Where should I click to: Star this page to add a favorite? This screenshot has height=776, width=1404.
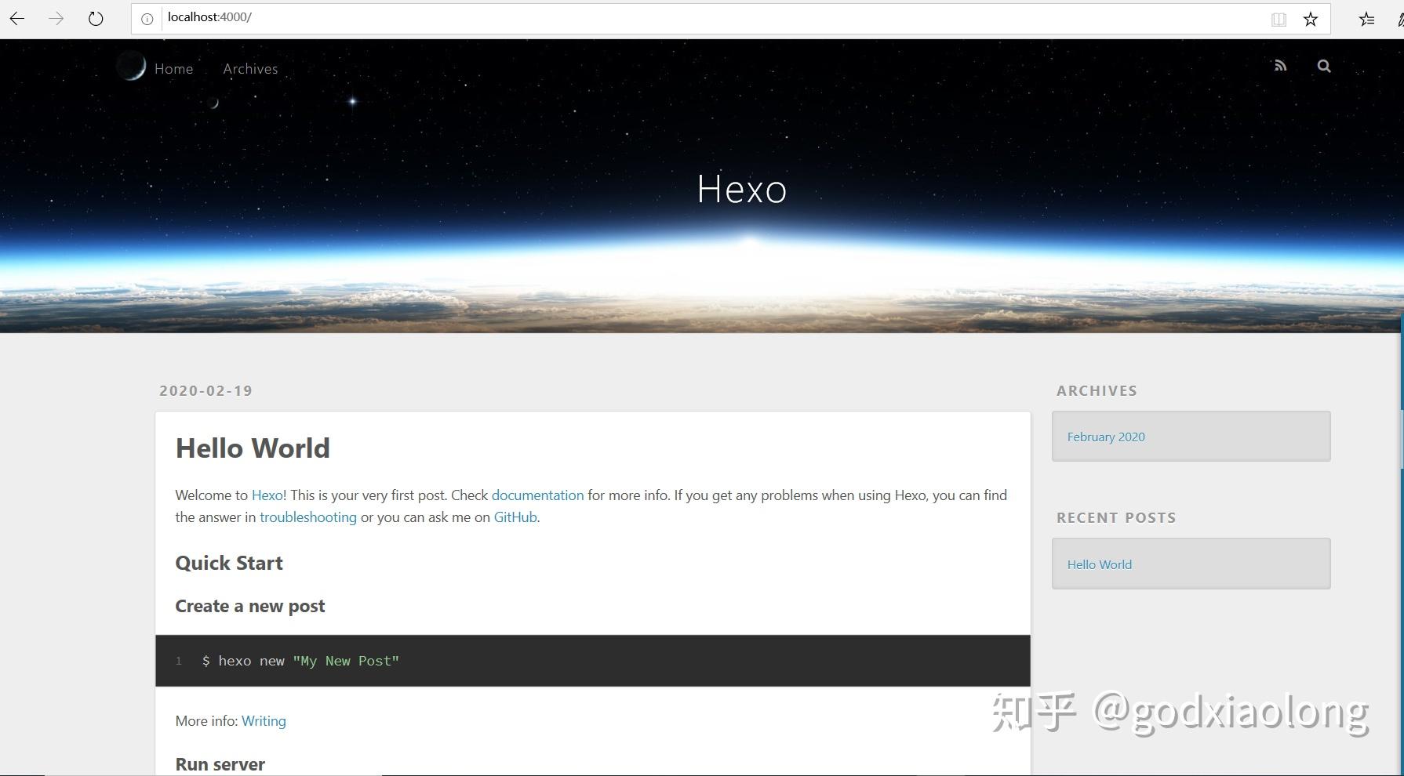click(1311, 18)
